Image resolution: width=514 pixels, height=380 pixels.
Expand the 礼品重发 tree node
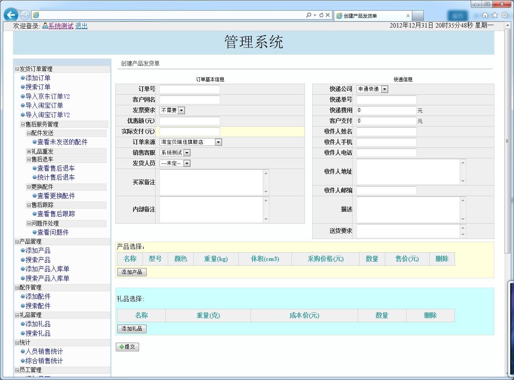point(29,151)
